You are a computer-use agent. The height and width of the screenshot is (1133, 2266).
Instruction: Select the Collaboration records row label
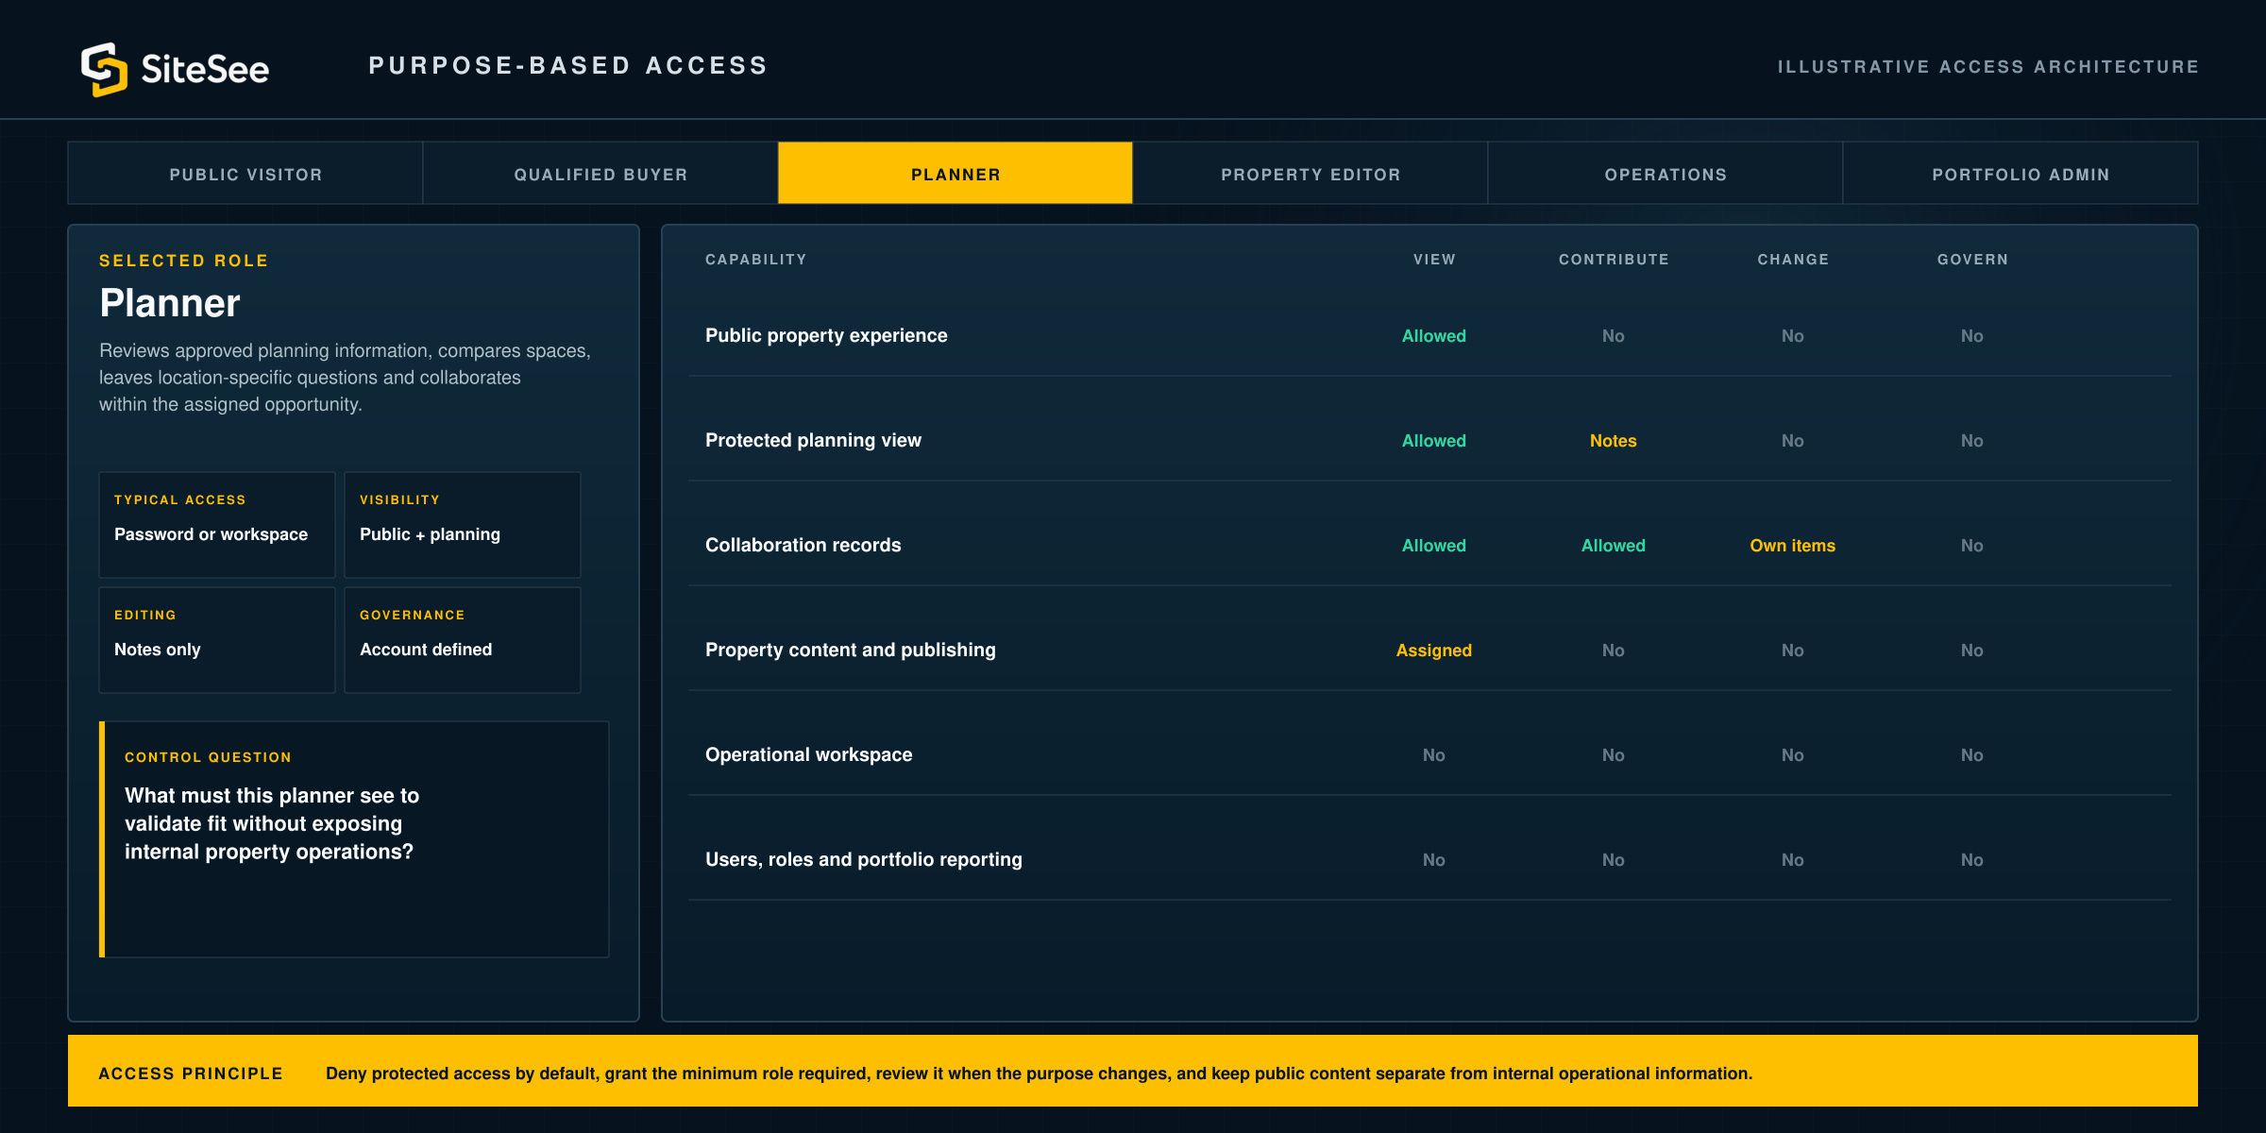coord(803,545)
